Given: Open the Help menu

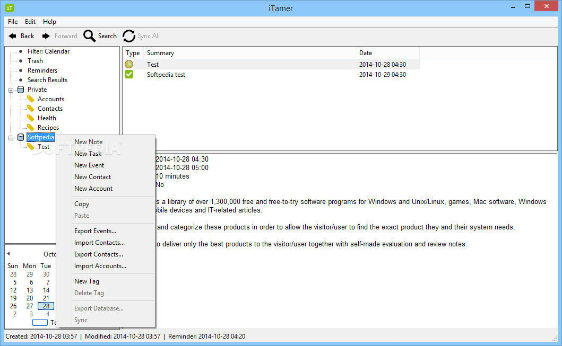Looking at the screenshot, I should pos(49,22).
